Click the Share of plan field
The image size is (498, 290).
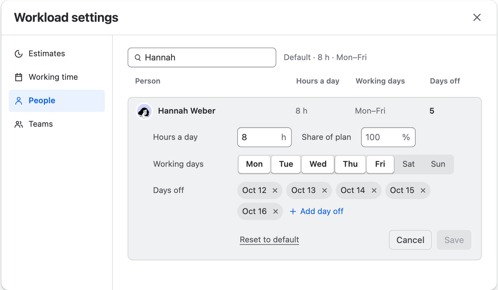tap(388, 137)
